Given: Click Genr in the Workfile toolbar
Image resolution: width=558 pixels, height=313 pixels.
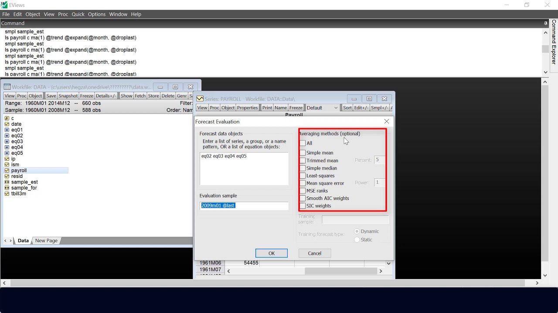Looking at the screenshot, I should coord(182,96).
